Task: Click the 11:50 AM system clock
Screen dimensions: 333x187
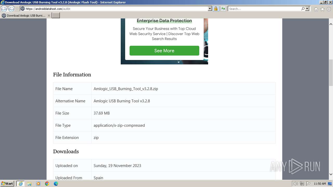Action: [x=320, y=184]
